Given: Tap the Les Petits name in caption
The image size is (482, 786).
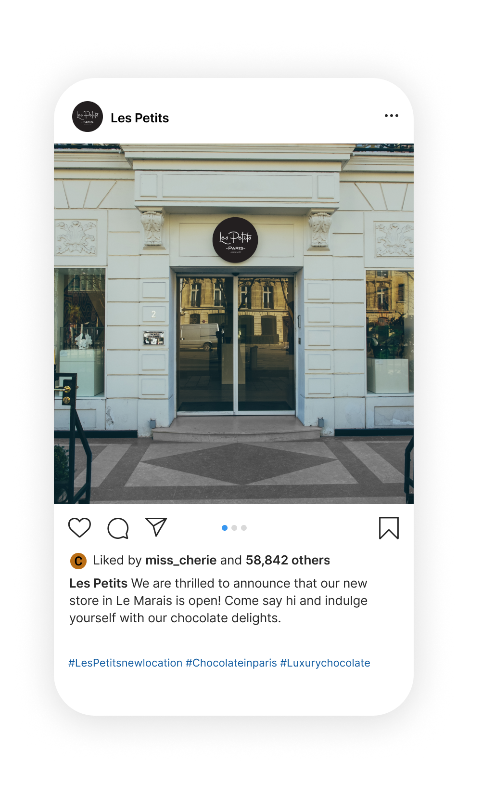Looking at the screenshot, I should click(98, 583).
